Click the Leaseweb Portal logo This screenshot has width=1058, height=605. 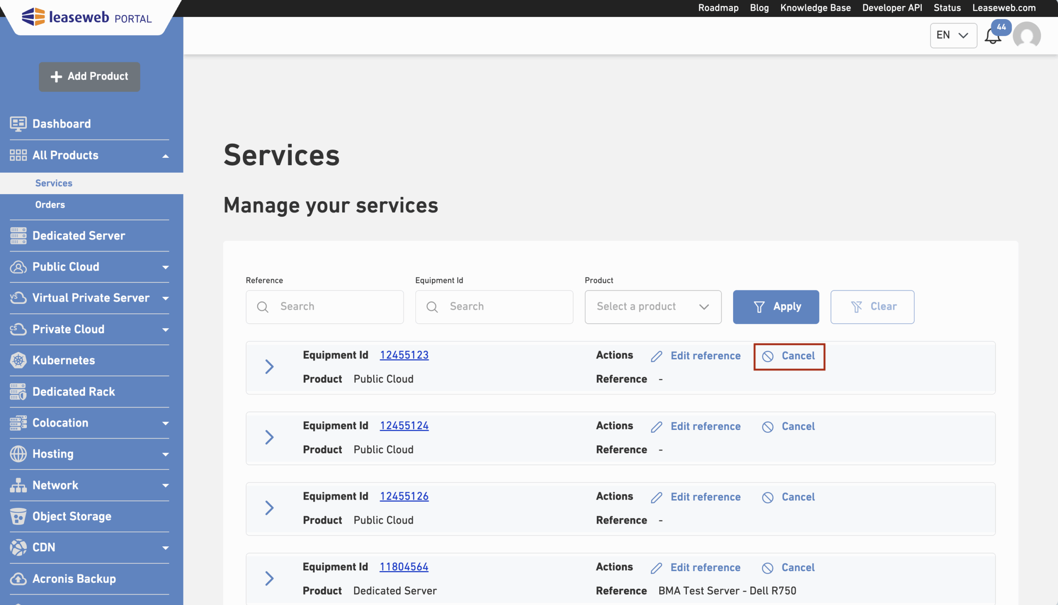click(86, 17)
